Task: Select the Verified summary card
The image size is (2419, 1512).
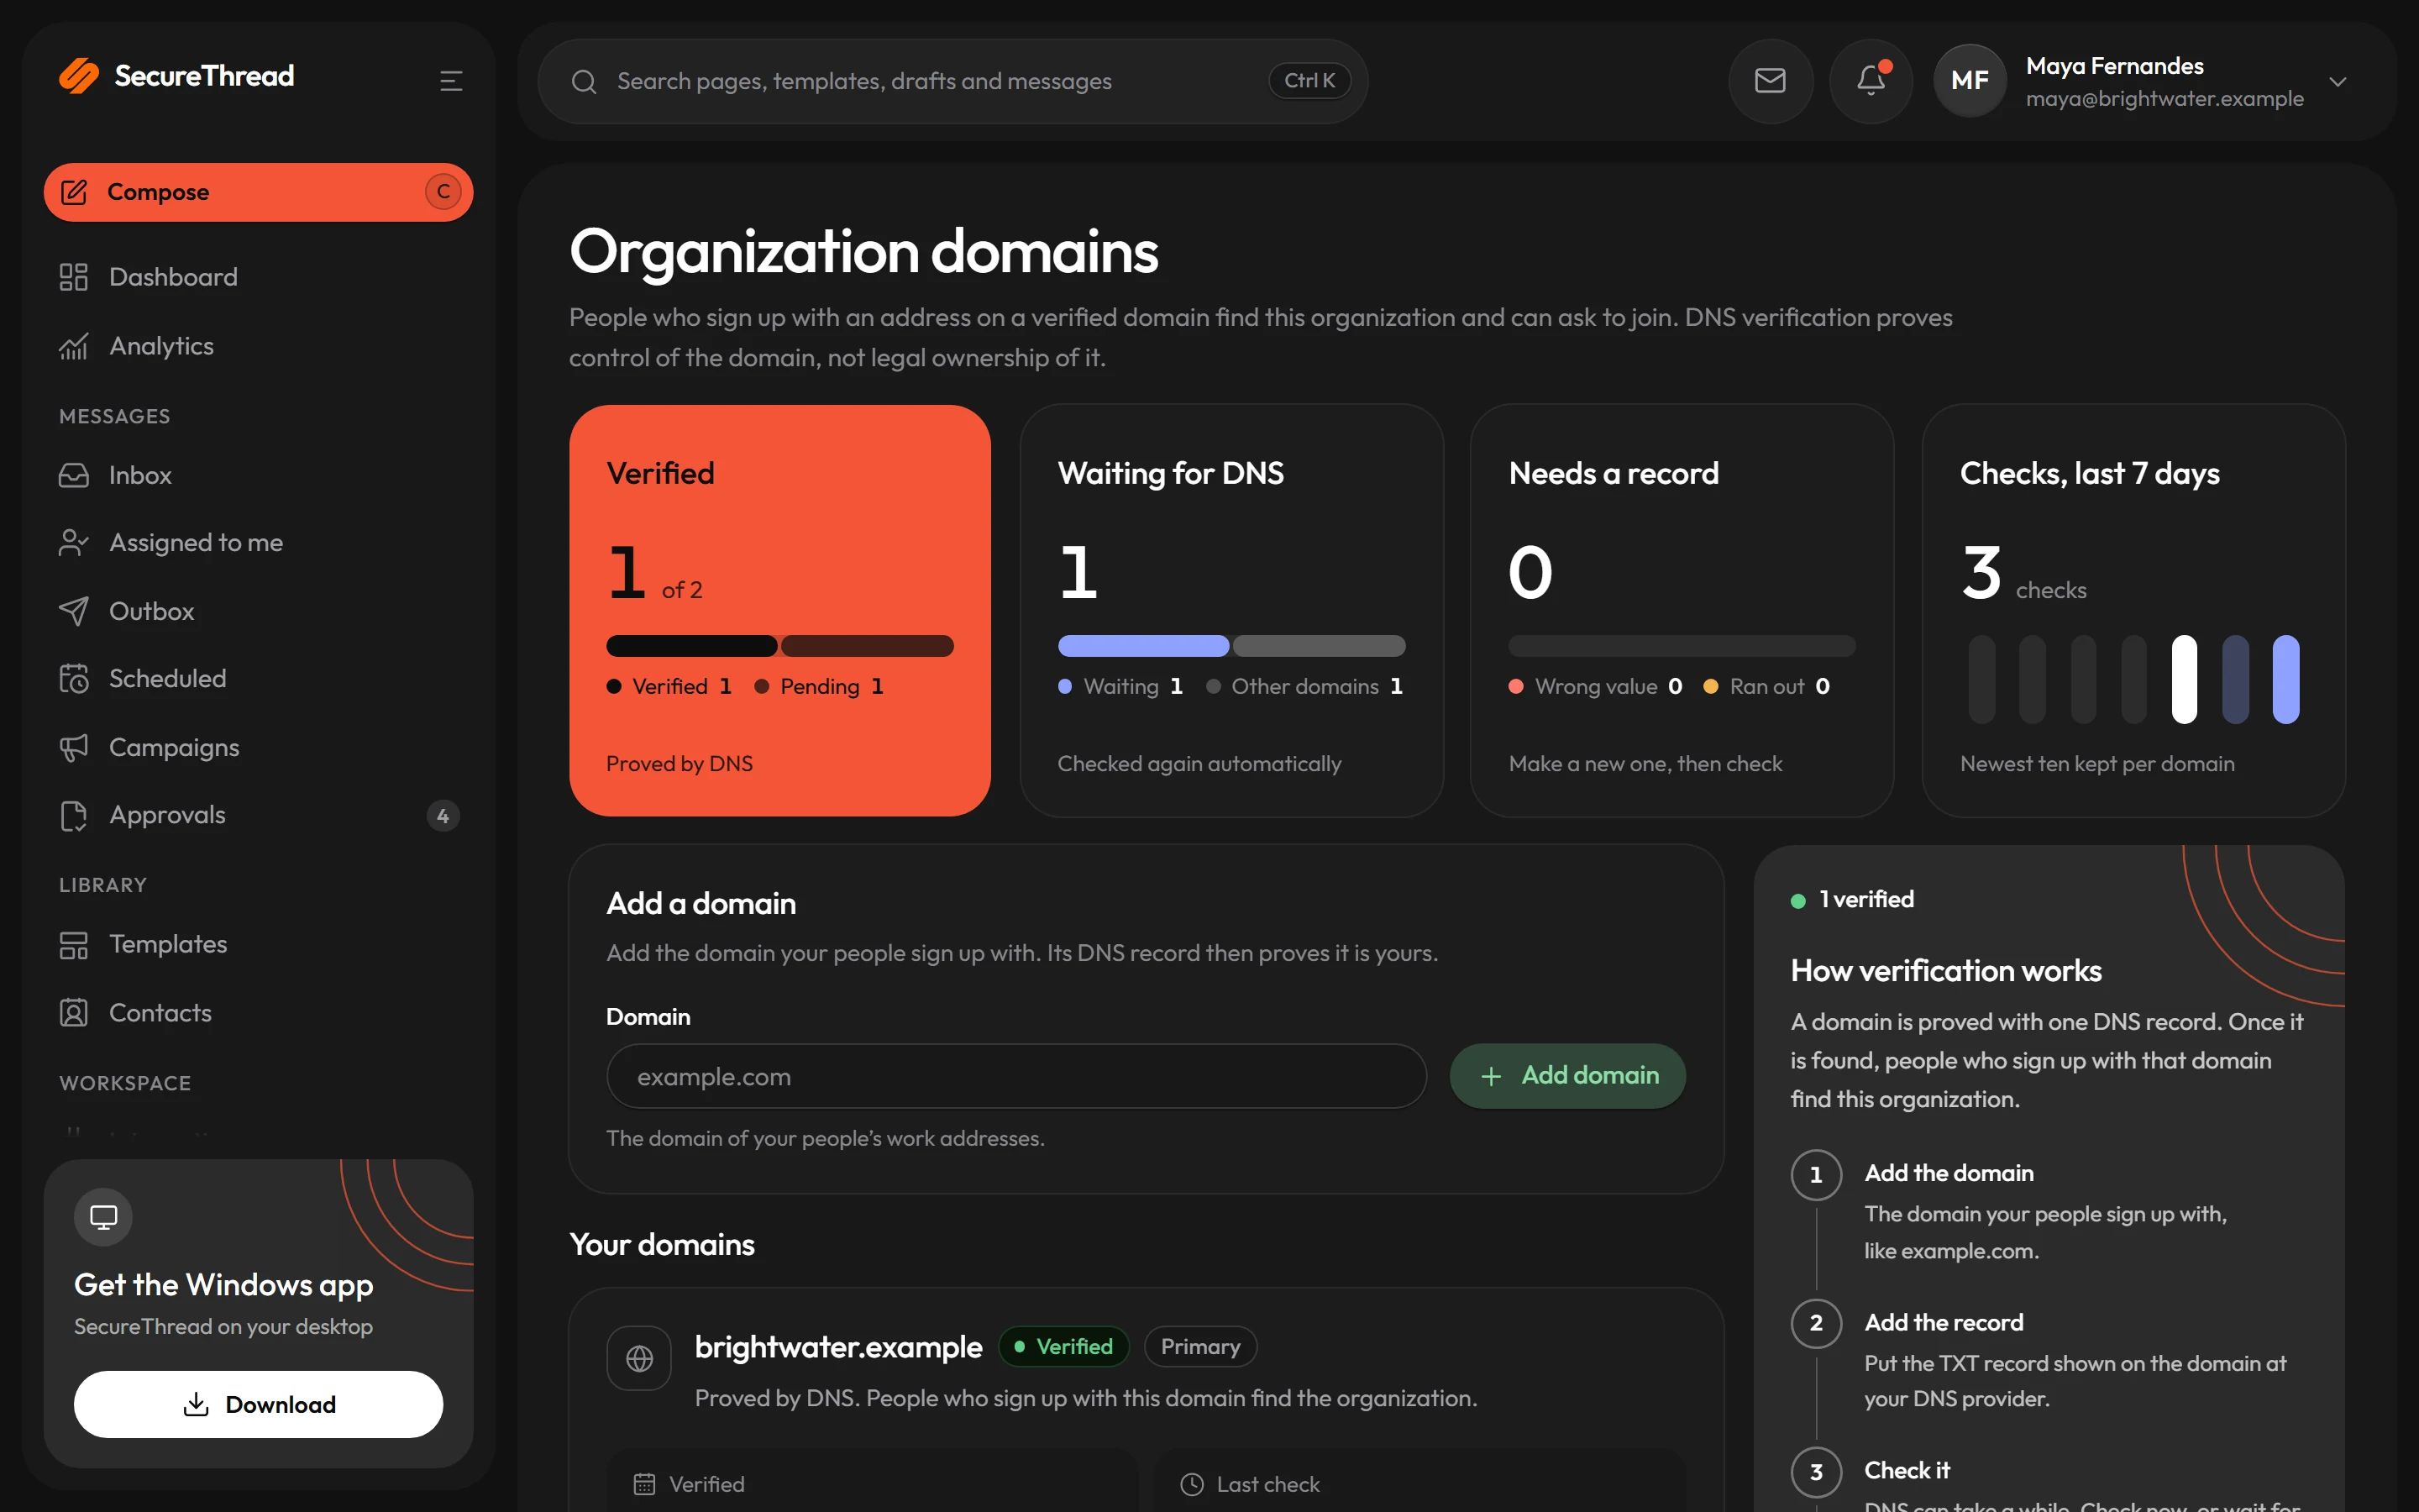Action: 779,610
